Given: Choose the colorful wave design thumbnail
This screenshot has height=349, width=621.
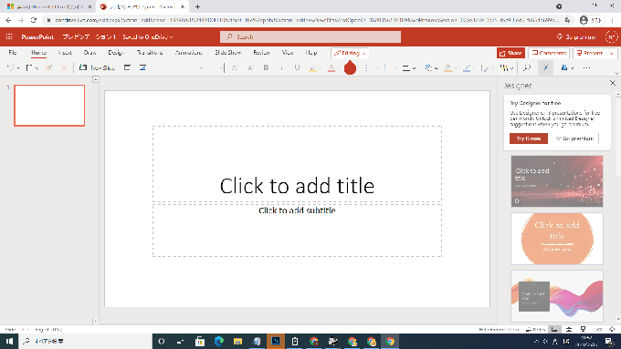Looking at the screenshot, I should click(557, 296).
